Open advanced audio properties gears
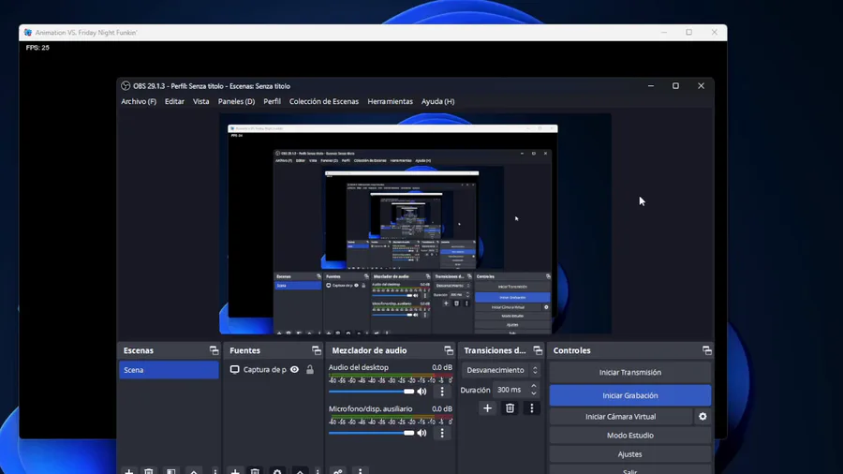 337,471
